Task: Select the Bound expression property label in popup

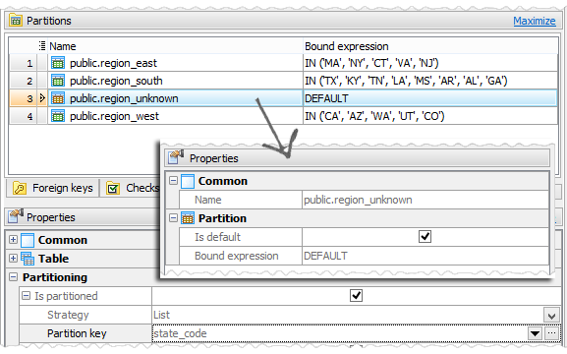Action: (x=237, y=256)
